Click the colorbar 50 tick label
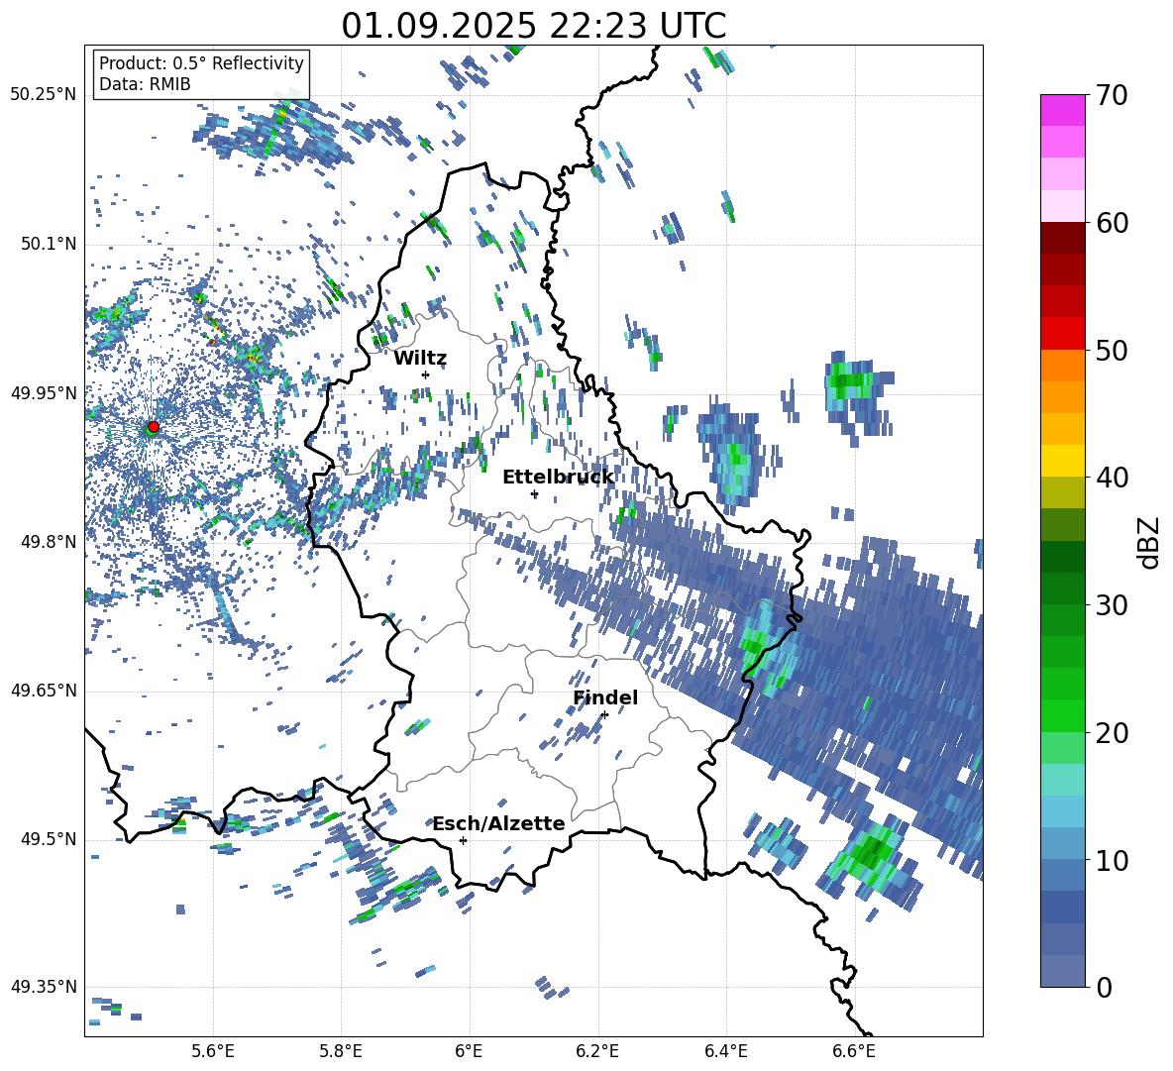Image resolution: width=1173 pixels, height=1071 pixels. (1112, 350)
